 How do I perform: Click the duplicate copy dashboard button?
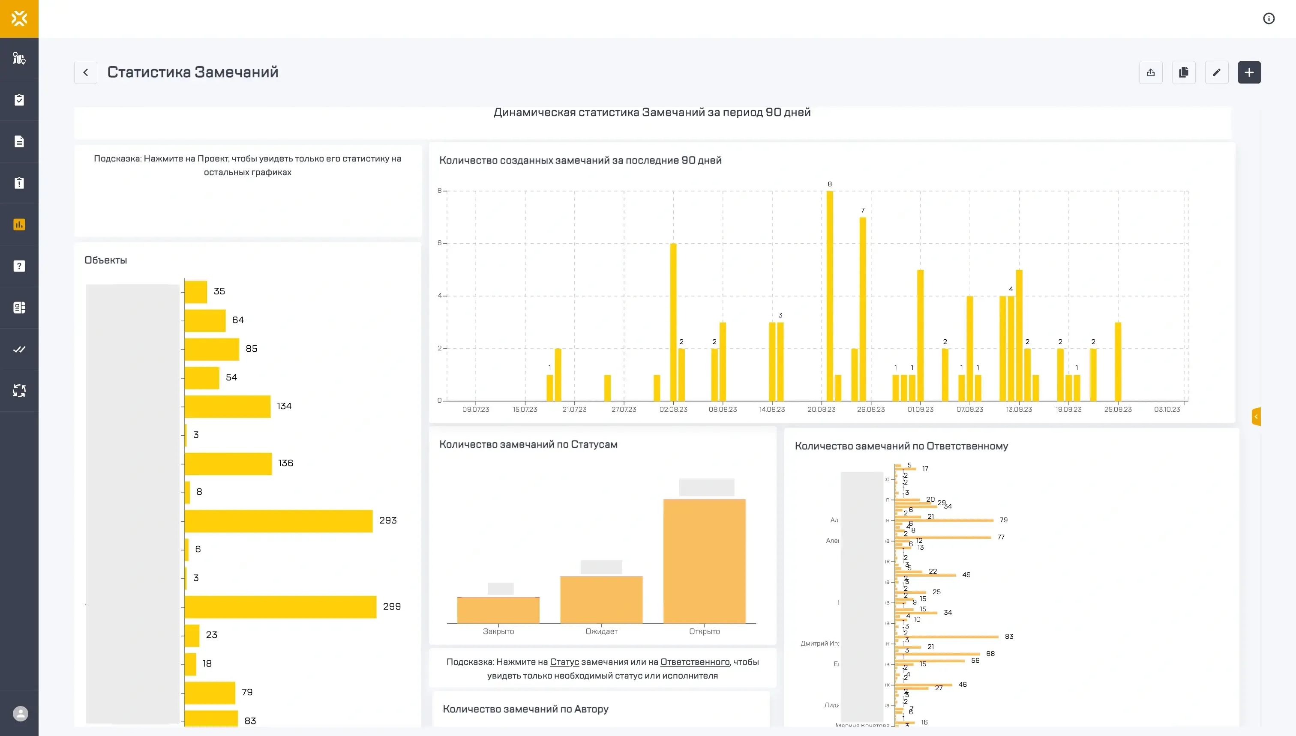point(1183,72)
